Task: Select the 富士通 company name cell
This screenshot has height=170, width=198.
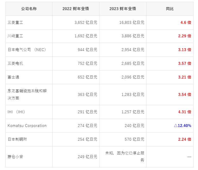Action: (x=29, y=77)
